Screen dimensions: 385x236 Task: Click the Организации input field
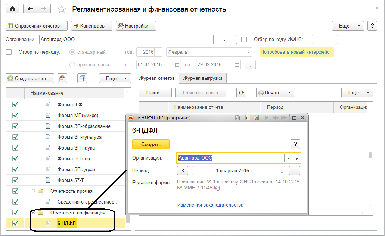point(126,39)
